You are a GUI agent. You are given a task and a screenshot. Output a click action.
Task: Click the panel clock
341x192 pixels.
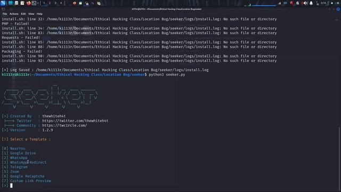point(323,3)
